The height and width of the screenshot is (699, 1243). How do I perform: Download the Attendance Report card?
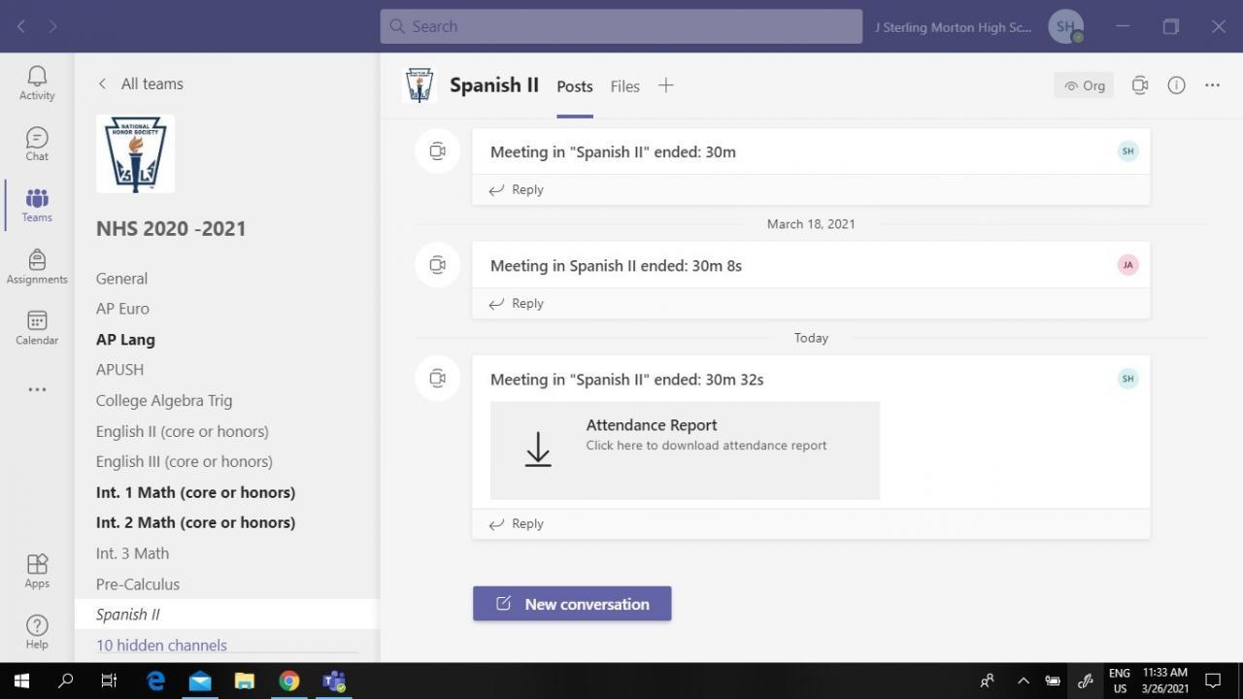pos(685,450)
